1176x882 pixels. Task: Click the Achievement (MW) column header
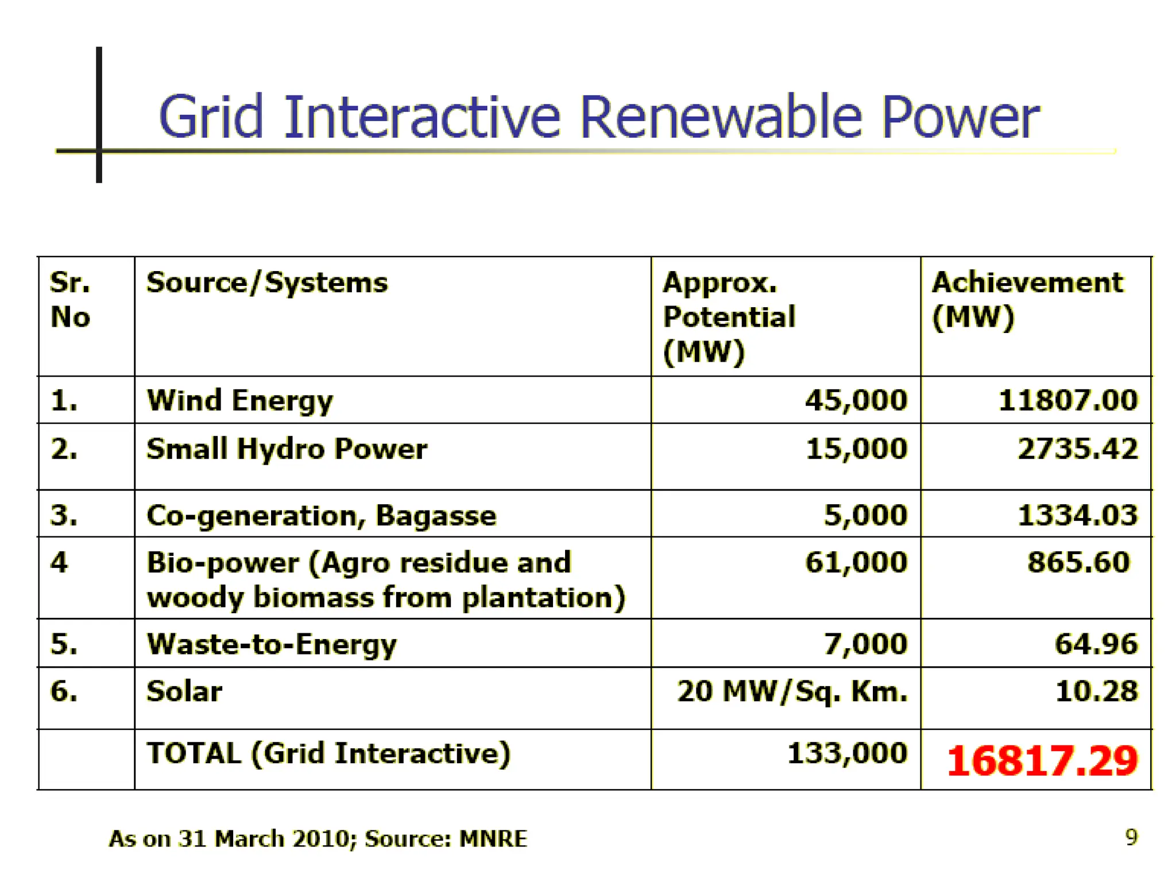[1027, 299]
